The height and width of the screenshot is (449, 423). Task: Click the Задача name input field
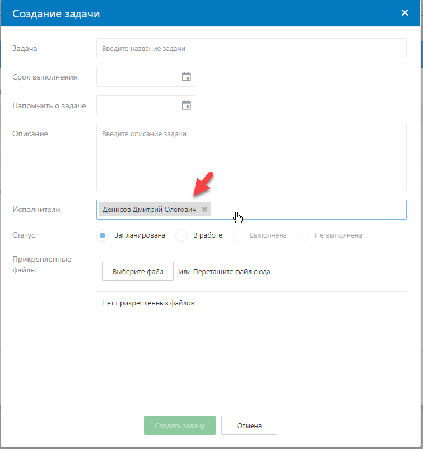click(251, 48)
